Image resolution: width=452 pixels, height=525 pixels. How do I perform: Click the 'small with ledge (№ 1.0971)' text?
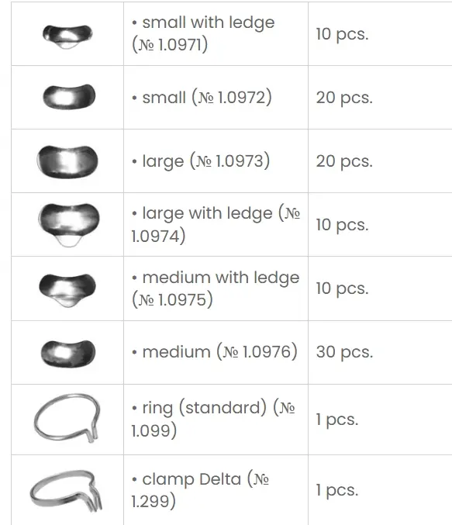[203, 33]
